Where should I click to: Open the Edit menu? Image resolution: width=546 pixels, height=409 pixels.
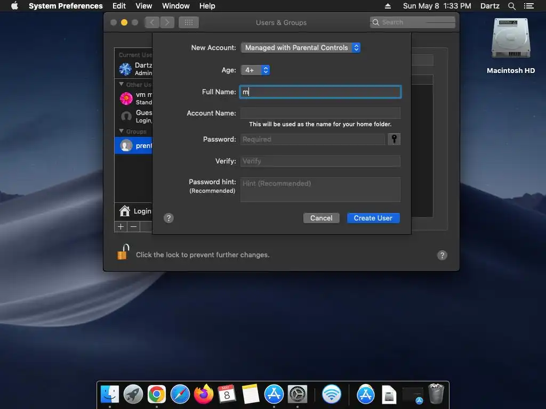[119, 6]
